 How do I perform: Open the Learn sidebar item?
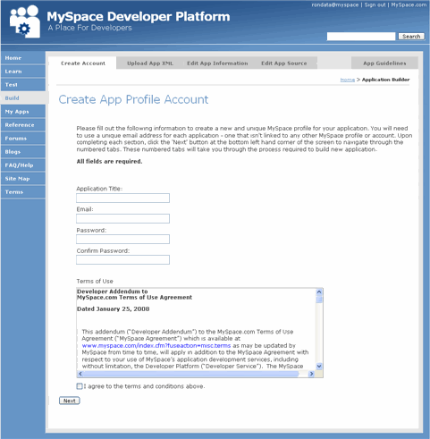pos(23,72)
